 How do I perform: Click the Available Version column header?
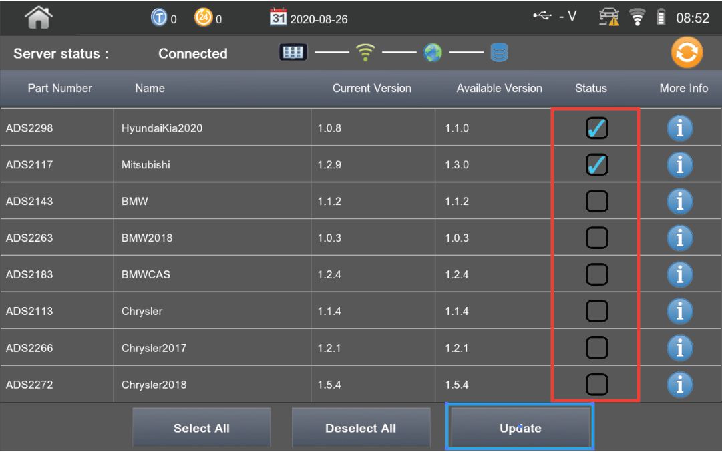pos(499,89)
